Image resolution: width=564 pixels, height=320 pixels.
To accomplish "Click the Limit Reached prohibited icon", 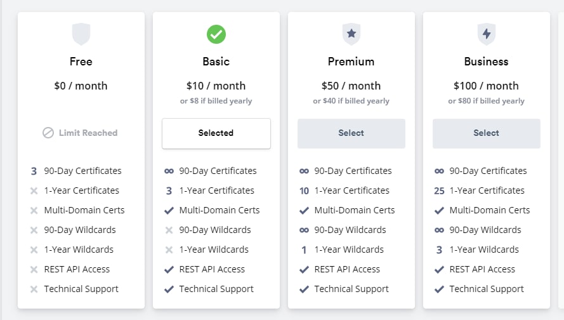I will coord(48,133).
